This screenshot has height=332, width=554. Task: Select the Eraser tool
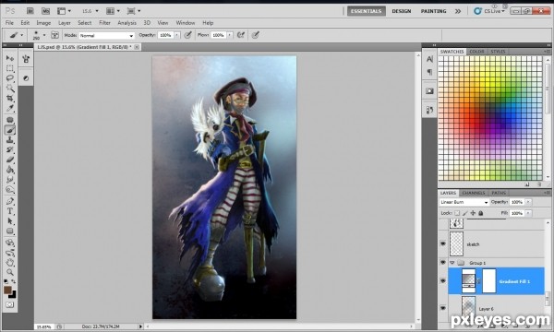tap(10, 160)
